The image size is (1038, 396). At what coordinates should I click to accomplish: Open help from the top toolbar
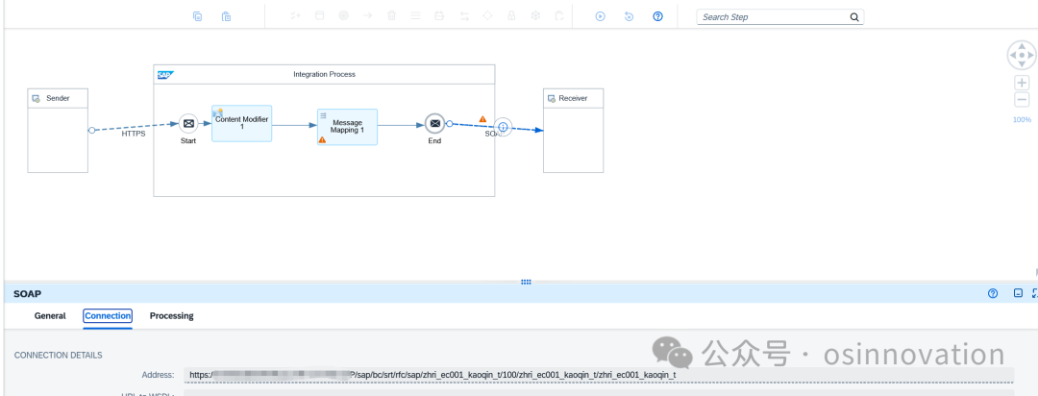pos(657,16)
